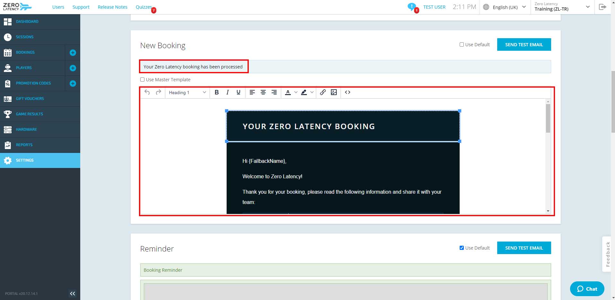Enable Use Default for New Booking
The width and height of the screenshot is (615, 300).
click(x=462, y=45)
